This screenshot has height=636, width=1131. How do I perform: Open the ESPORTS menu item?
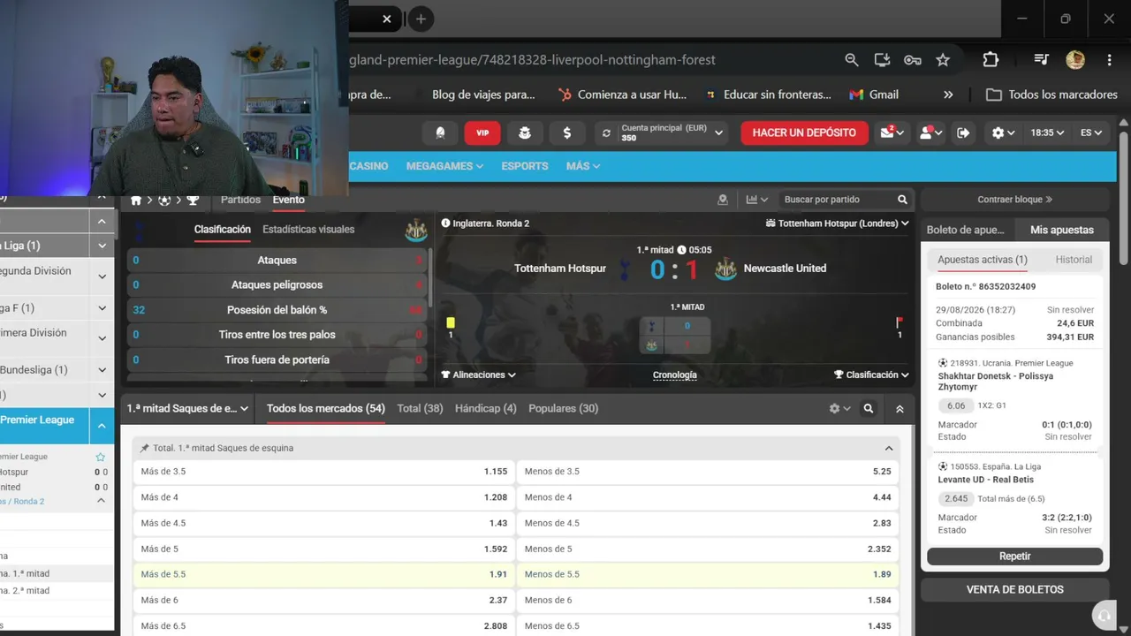[525, 166]
